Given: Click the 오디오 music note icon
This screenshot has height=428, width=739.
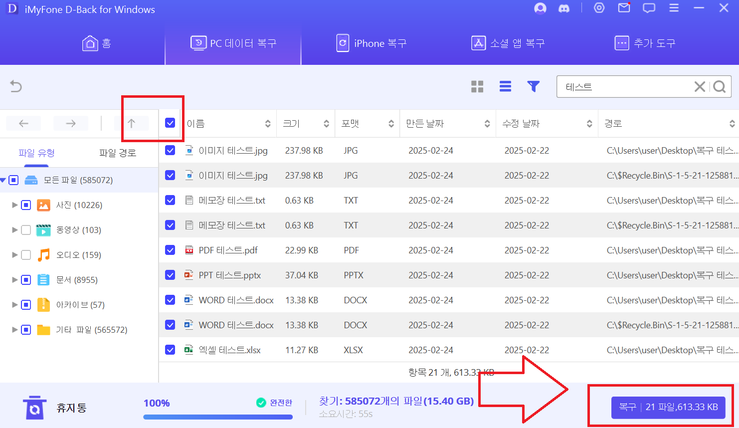Looking at the screenshot, I should point(44,255).
